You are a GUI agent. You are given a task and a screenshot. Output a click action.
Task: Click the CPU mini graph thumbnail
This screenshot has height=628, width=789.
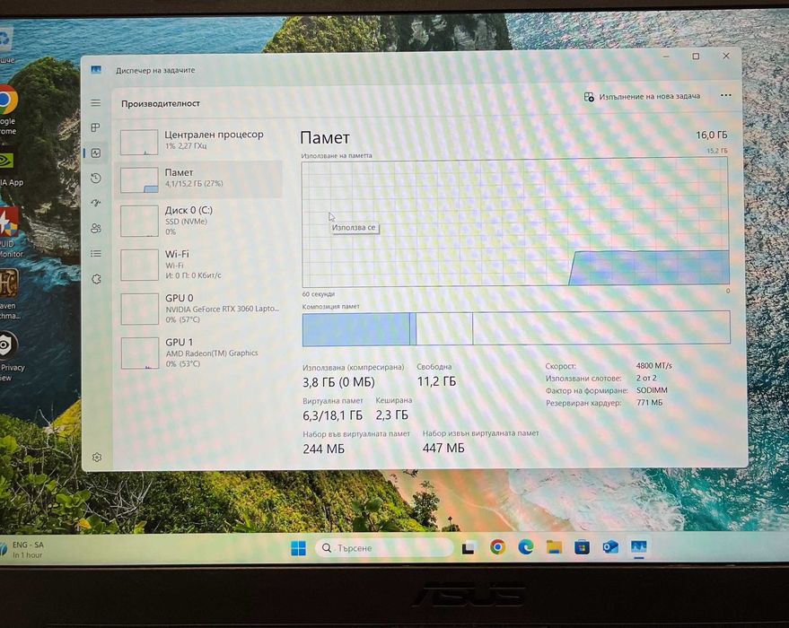click(139, 143)
